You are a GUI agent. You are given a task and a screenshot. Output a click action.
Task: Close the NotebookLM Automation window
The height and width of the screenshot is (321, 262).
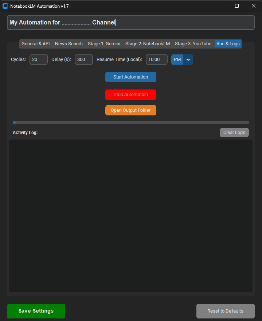(254, 6)
